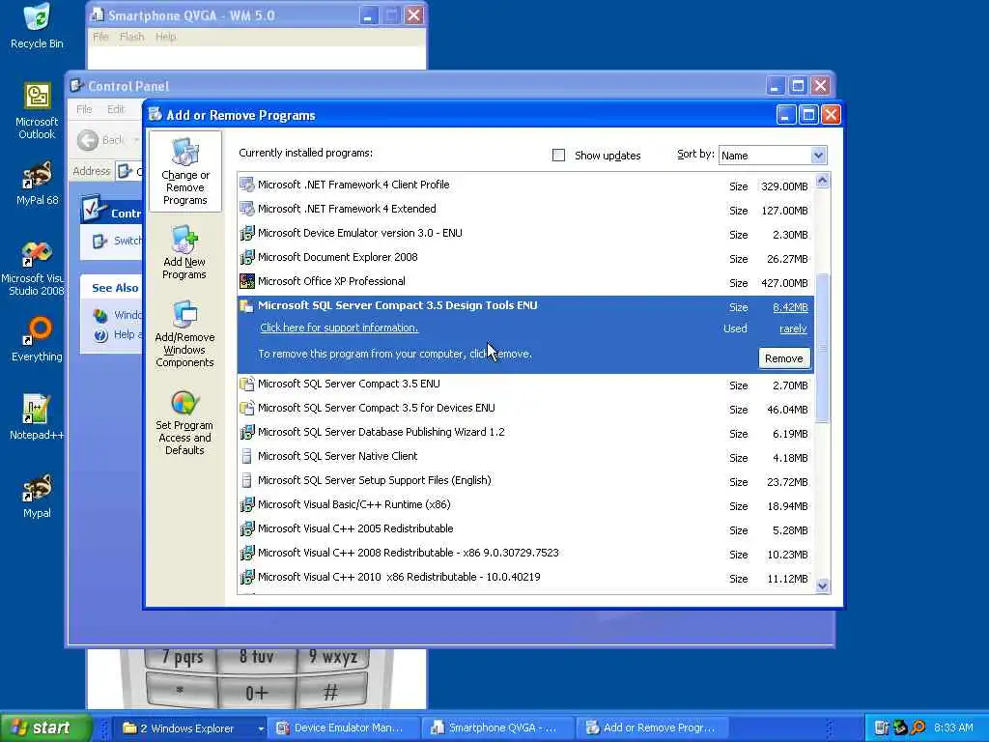This screenshot has height=742, width=989.
Task: Click the 6.42MB size link
Action: coord(790,307)
